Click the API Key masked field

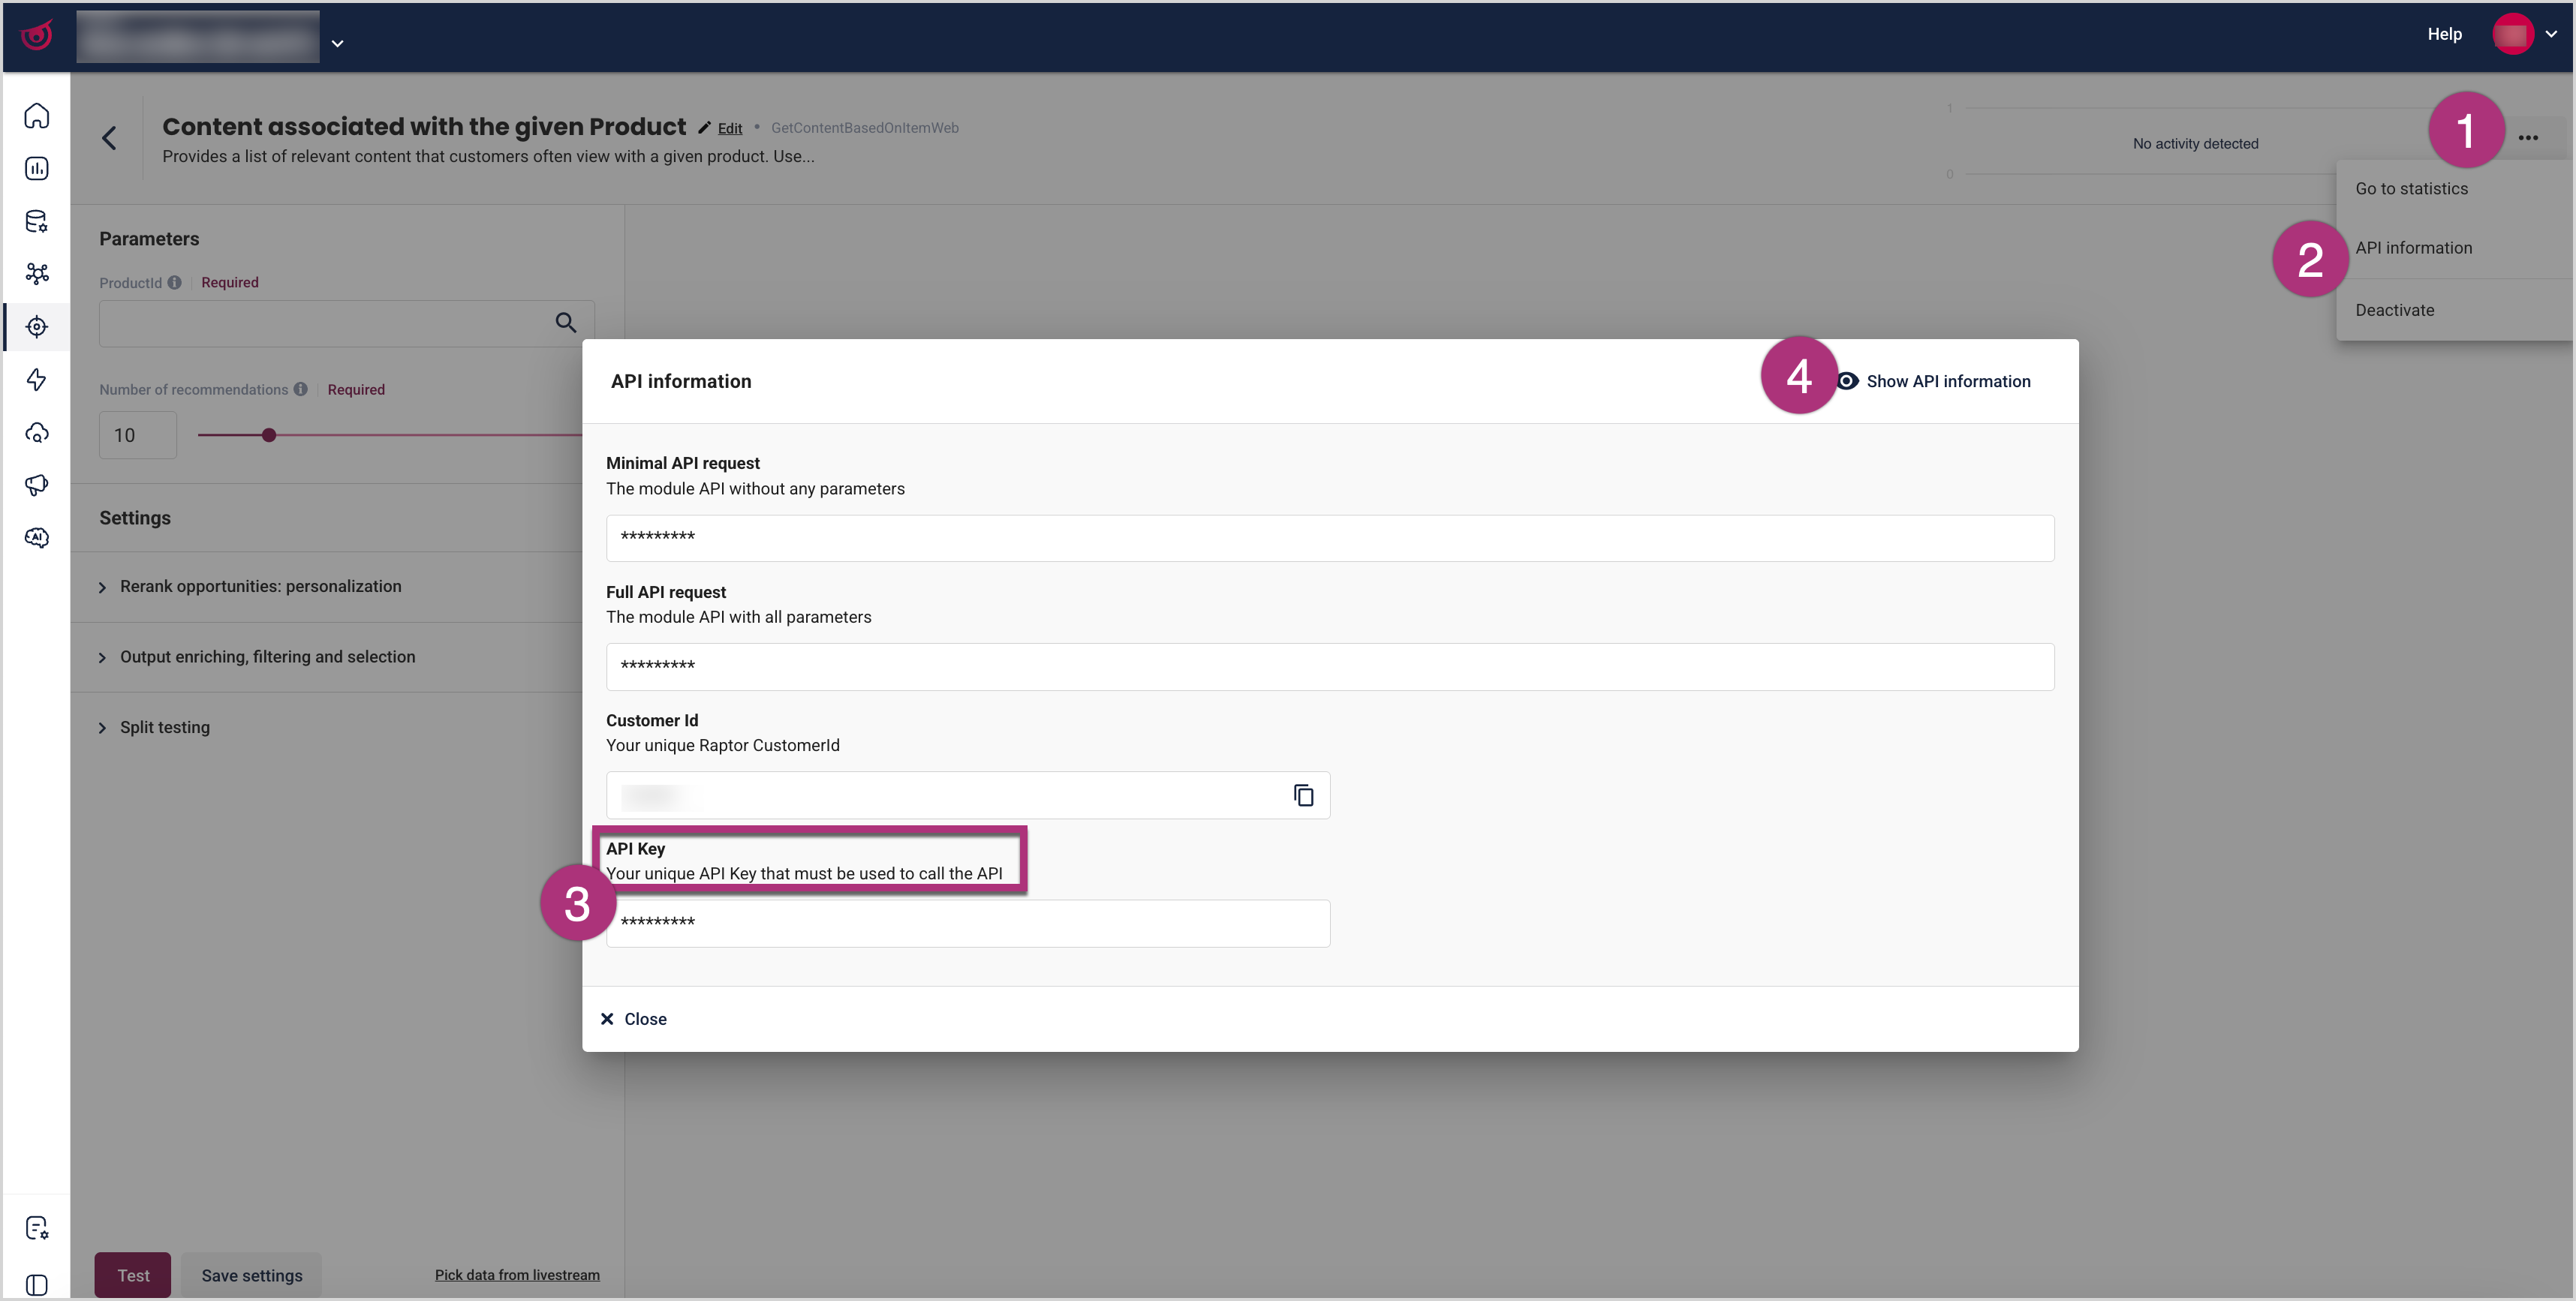click(x=967, y=924)
